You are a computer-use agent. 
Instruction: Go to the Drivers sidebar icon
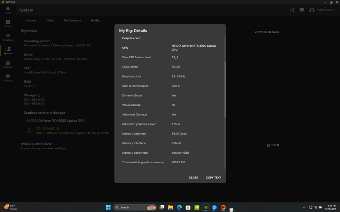[8, 24]
